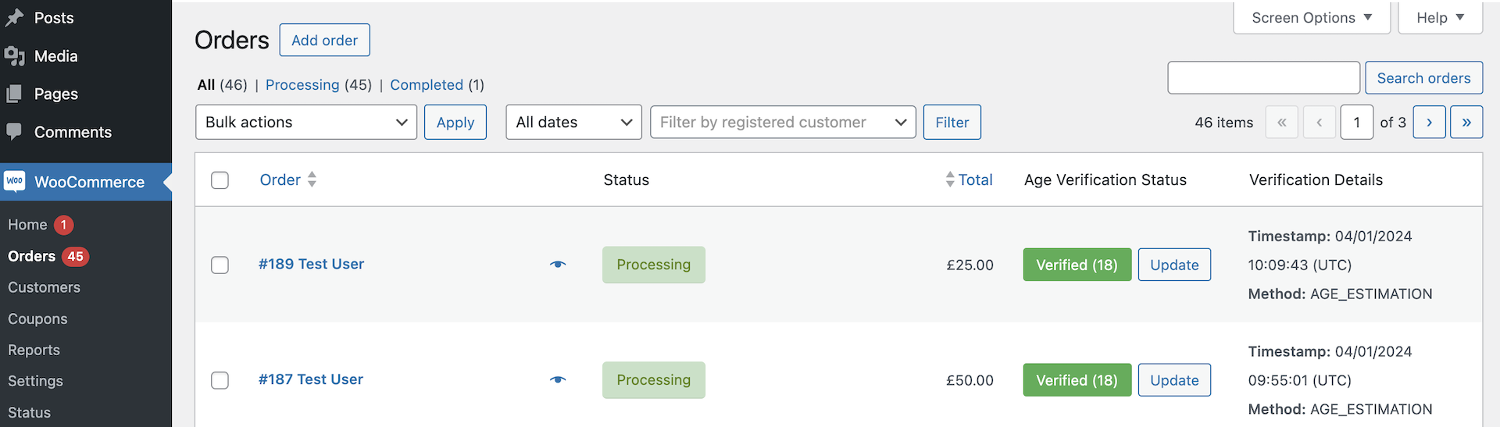
Task: Go to next page arrow
Action: 1429,123
